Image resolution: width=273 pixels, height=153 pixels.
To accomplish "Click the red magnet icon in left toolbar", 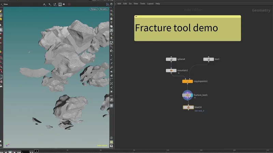I will 1,71.
